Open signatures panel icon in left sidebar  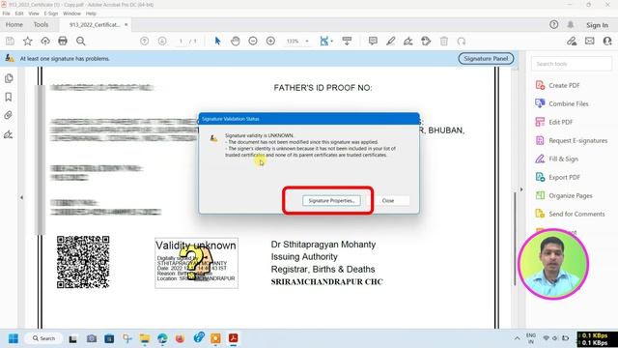(x=9, y=134)
